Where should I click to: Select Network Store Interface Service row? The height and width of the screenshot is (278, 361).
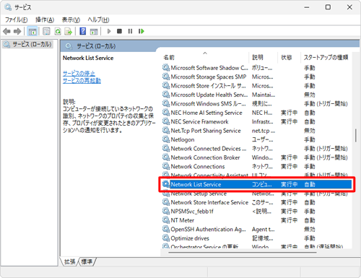(257, 202)
